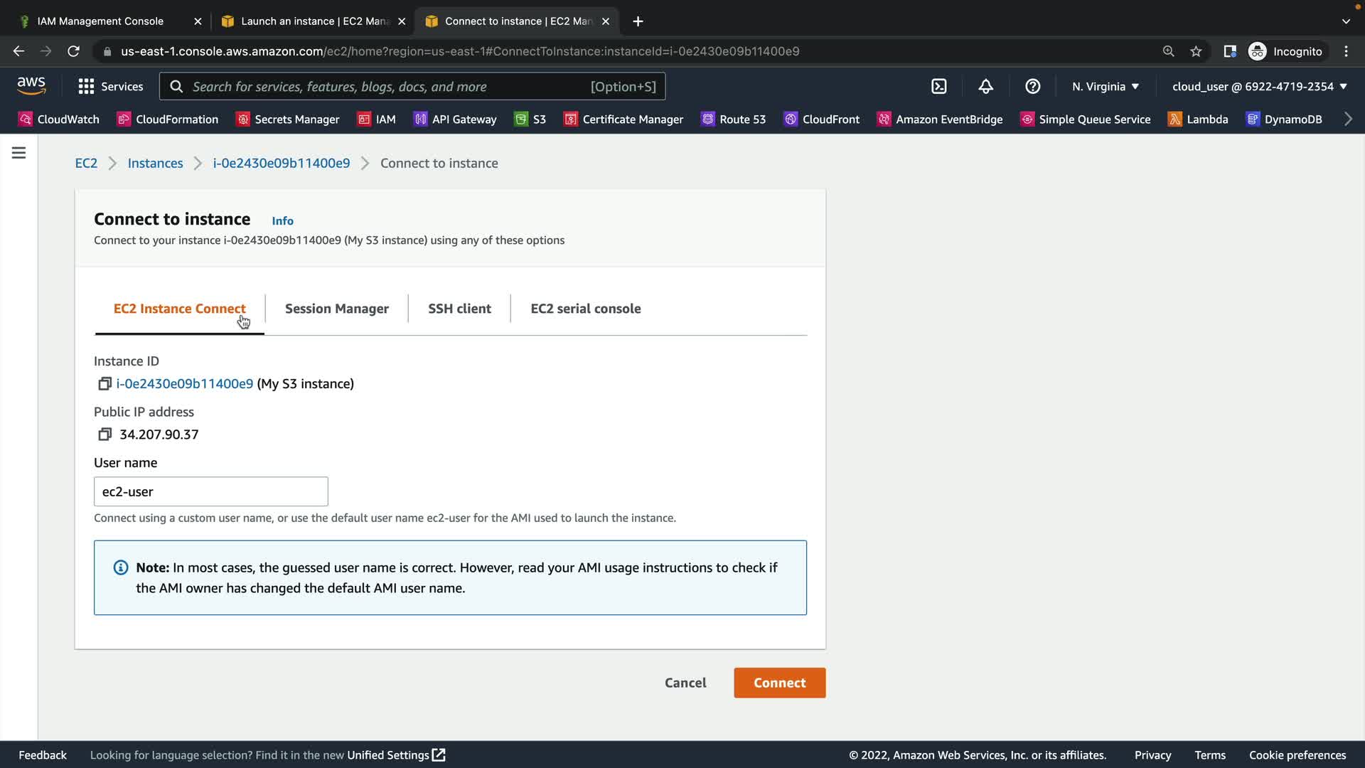The image size is (1365, 768).
Task: Go to the AWS console home logo
Action: [x=31, y=86]
